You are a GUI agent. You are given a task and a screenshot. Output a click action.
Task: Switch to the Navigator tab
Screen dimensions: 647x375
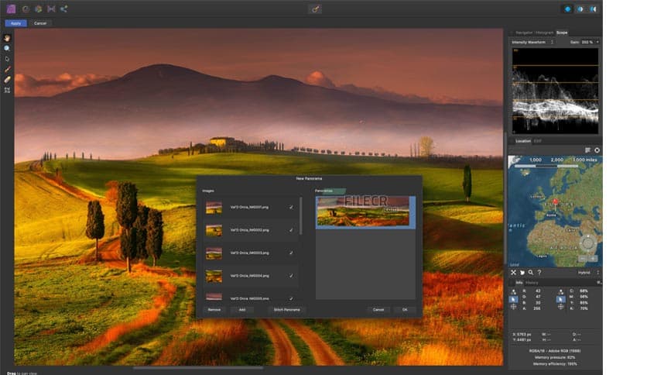pos(524,33)
